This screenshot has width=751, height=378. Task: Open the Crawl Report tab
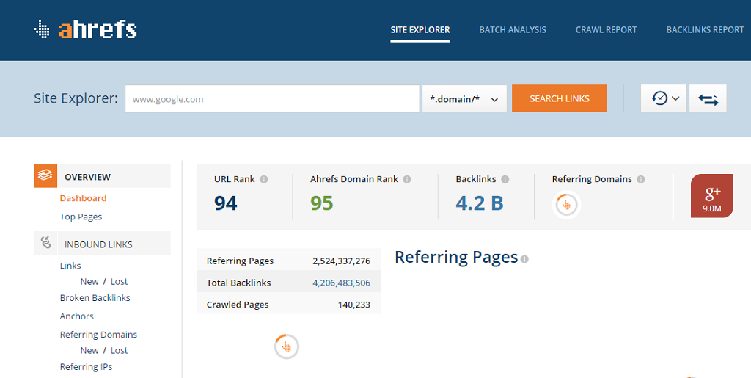coord(606,29)
